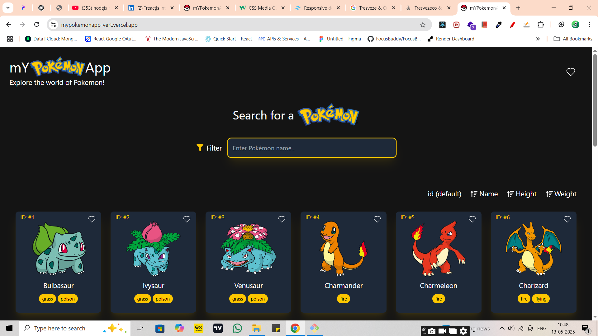598x336 pixels.
Task: Sort Pokémon by Weight
Action: tap(561, 194)
